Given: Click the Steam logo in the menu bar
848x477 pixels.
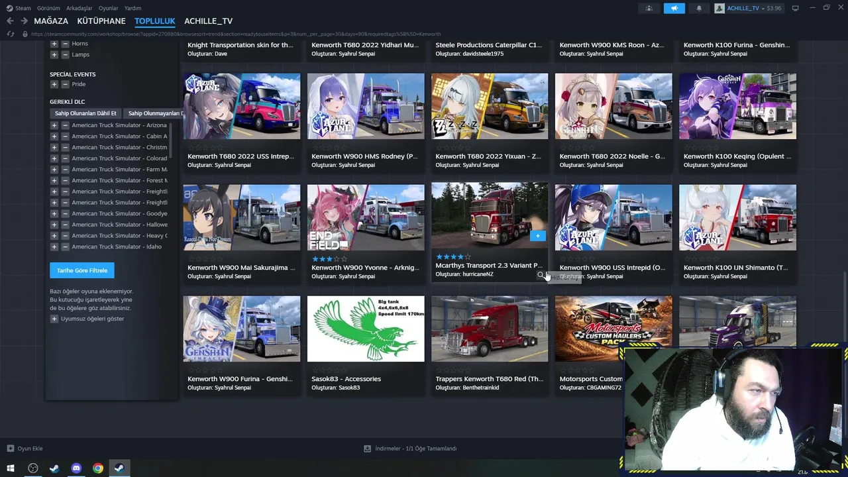Looking at the screenshot, I should (9, 8).
